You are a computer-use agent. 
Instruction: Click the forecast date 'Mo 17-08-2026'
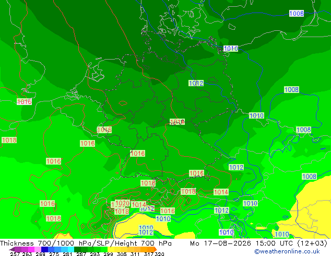pyautogui.click(x=220, y=243)
